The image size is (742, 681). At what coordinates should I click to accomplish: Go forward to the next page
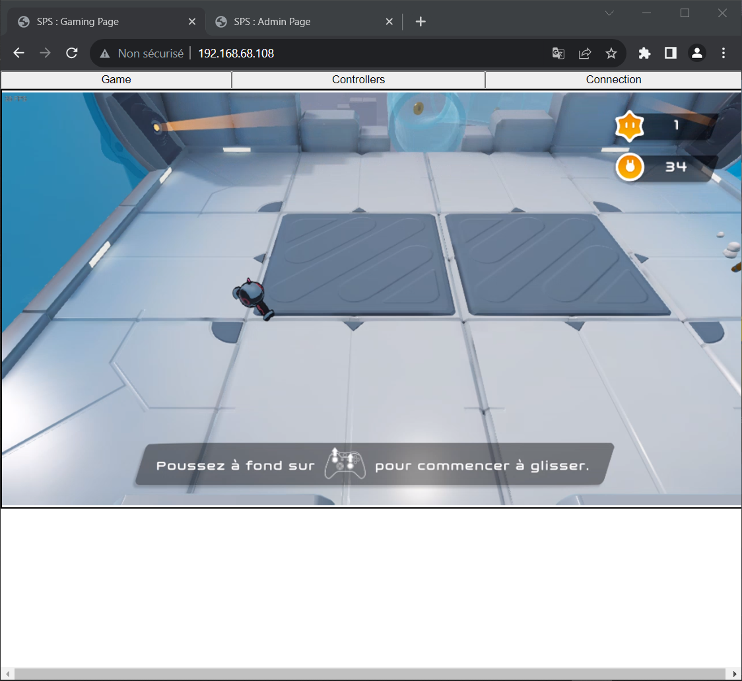(x=45, y=53)
